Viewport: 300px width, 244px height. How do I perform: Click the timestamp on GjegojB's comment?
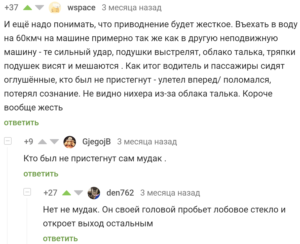coord(147,142)
